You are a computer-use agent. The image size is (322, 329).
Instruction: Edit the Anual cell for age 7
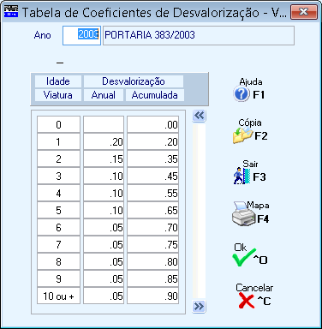click(104, 244)
